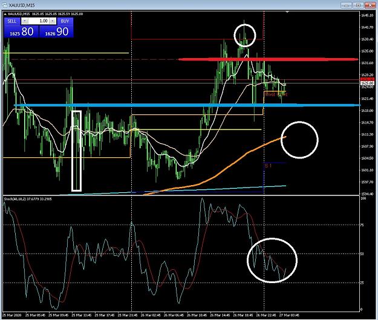Click the 1604.50 price scale value
The height and width of the screenshot is (320, 378).
tap(367, 158)
